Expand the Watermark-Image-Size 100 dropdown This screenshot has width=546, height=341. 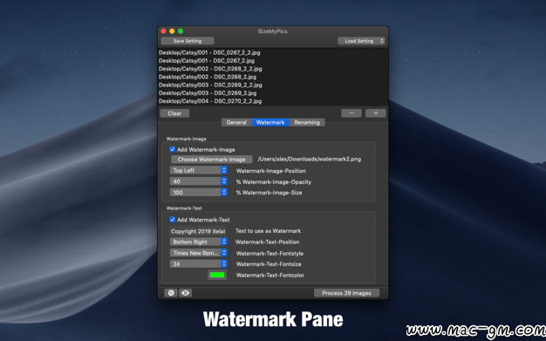pyautogui.click(x=199, y=193)
